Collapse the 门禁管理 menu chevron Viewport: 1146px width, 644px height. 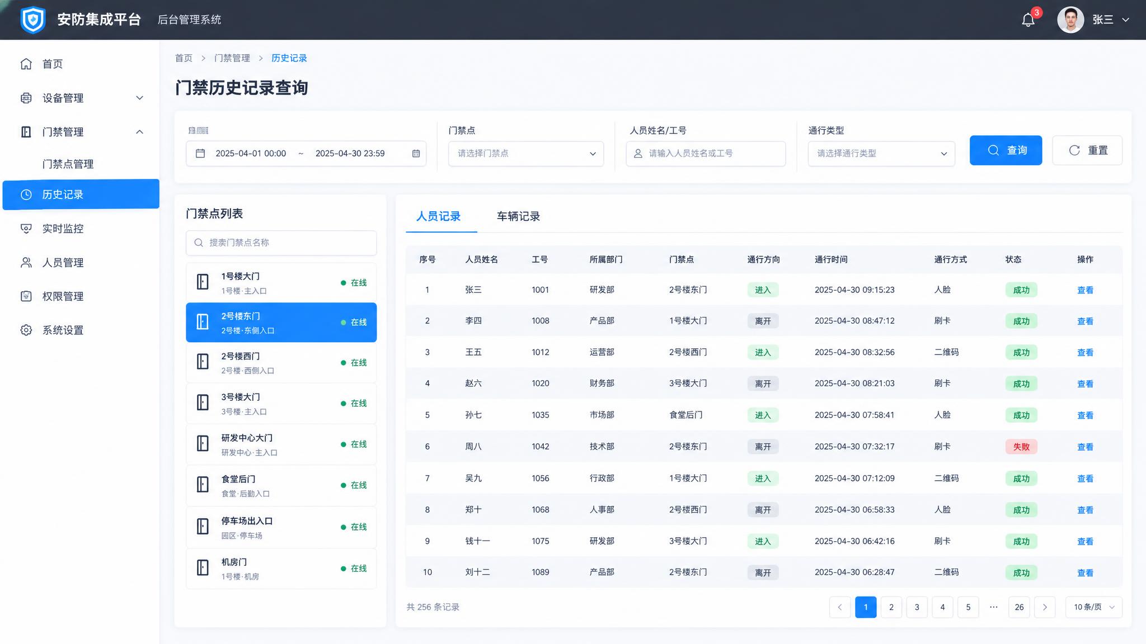pos(140,132)
